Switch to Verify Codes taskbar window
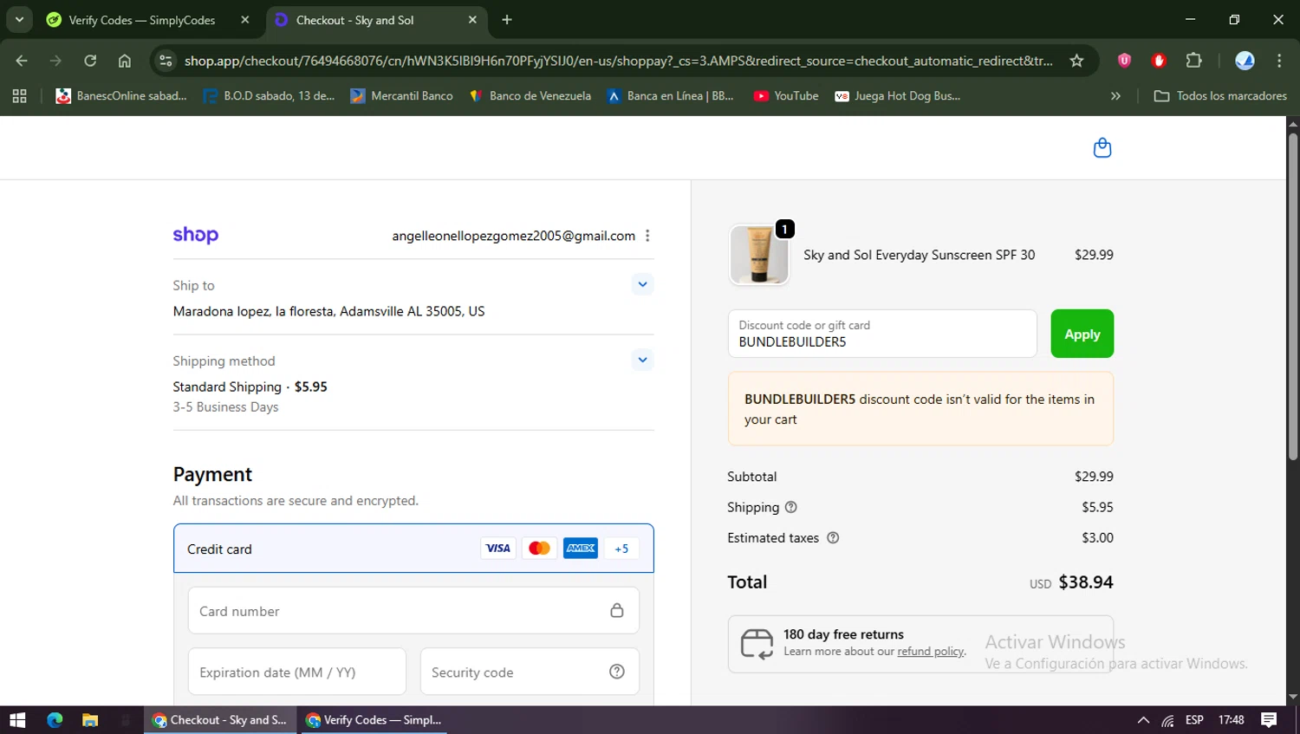Image resolution: width=1300 pixels, height=734 pixels. pyautogui.click(x=374, y=720)
